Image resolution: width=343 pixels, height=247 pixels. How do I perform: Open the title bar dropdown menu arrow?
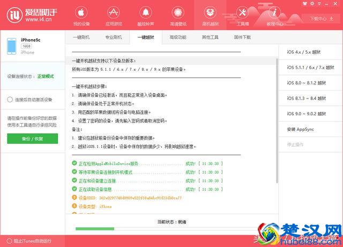(x=319, y=4)
